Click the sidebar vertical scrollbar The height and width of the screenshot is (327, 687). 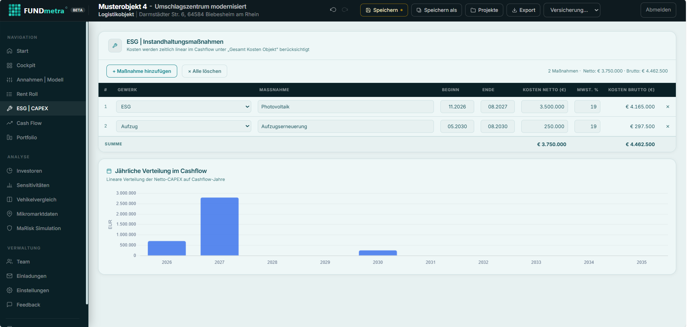click(x=87, y=163)
